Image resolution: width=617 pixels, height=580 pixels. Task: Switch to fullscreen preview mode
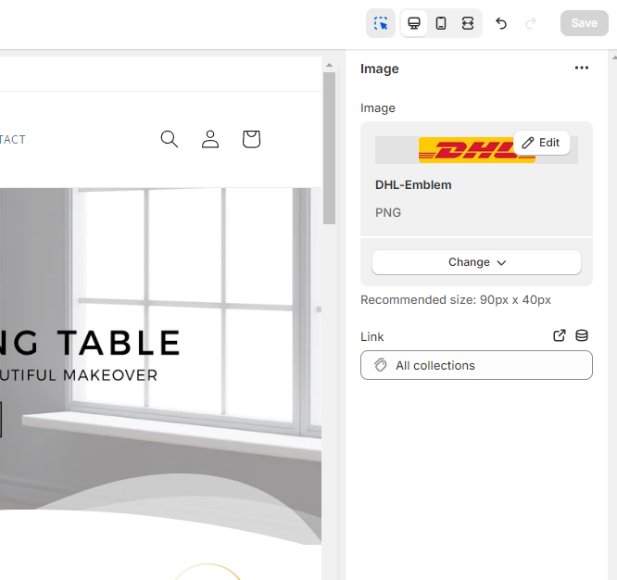(x=468, y=23)
